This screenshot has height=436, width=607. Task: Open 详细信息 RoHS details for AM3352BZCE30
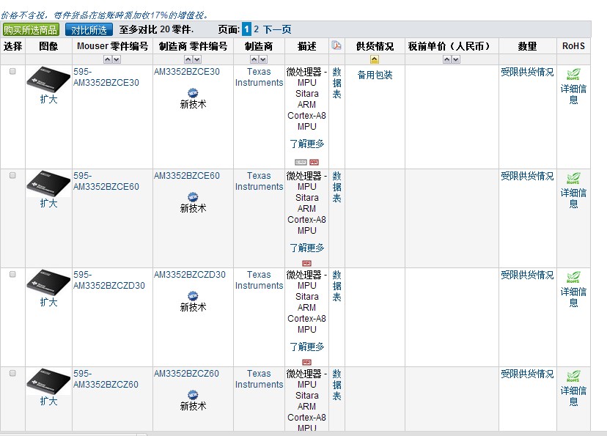coord(573,95)
